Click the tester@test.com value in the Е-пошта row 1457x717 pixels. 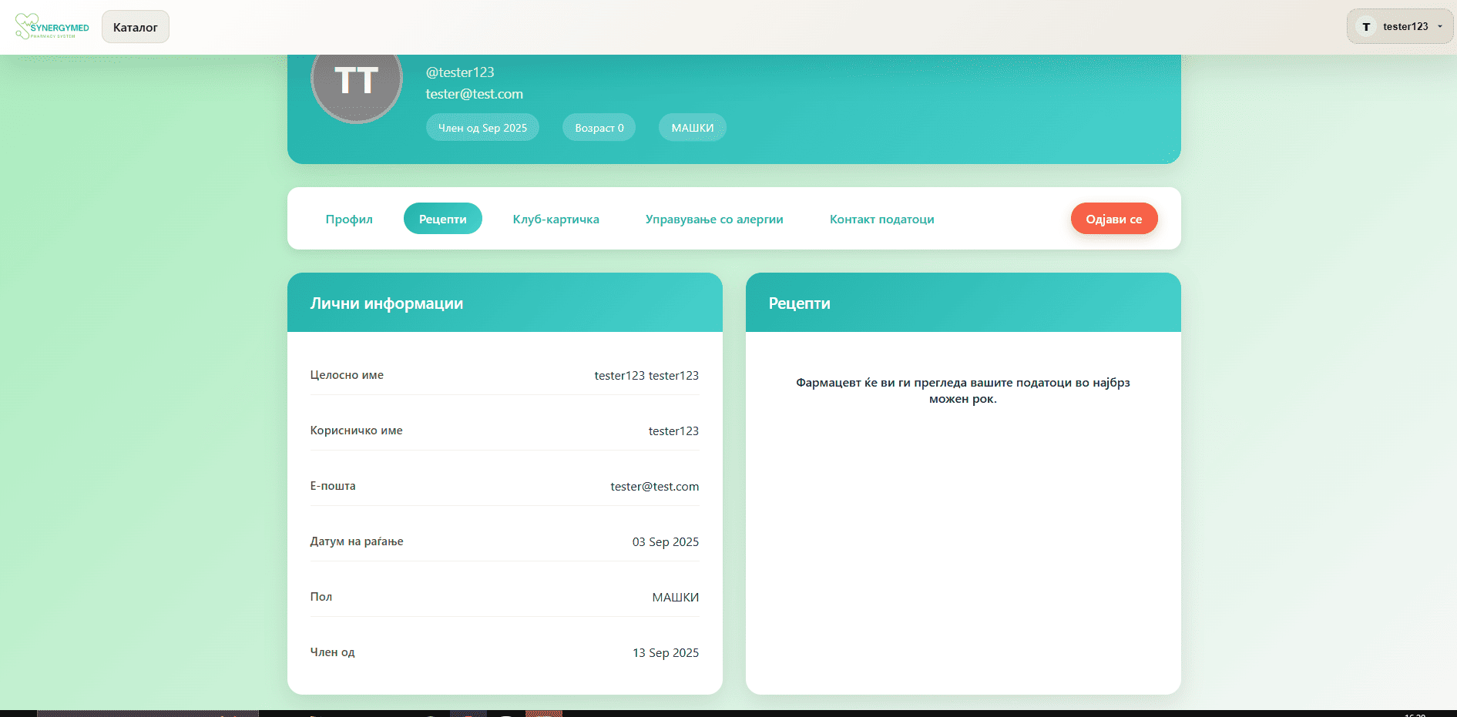654,487
